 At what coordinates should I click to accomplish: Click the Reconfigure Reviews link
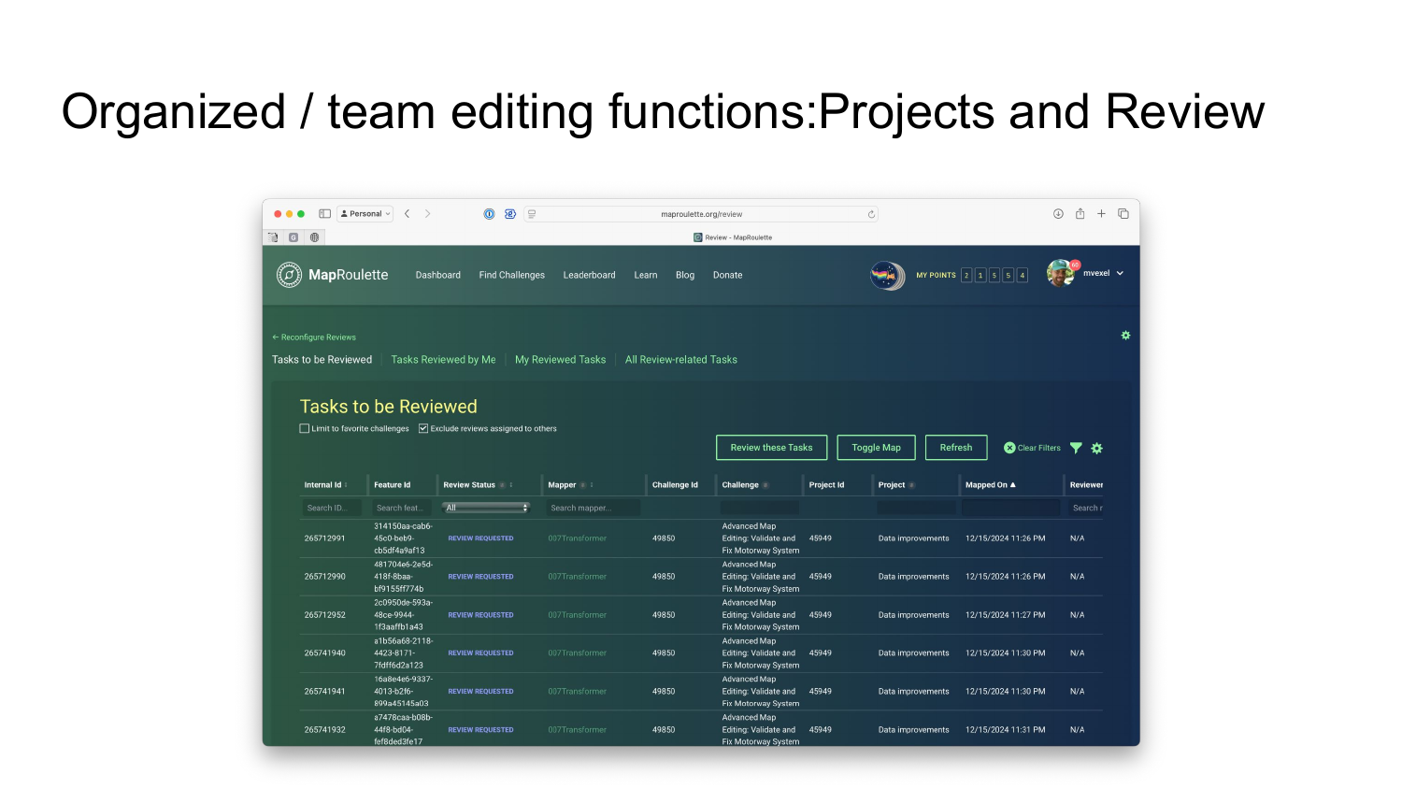click(x=314, y=337)
